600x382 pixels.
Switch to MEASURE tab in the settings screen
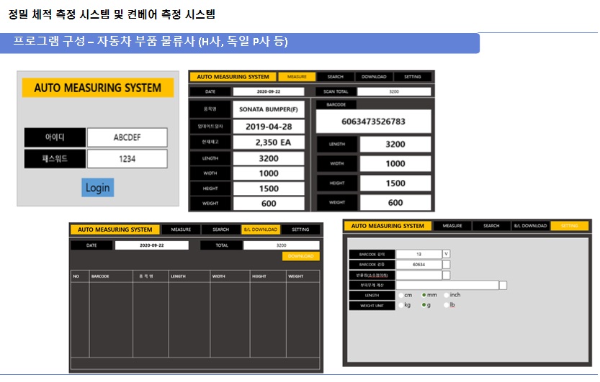pos(452,226)
